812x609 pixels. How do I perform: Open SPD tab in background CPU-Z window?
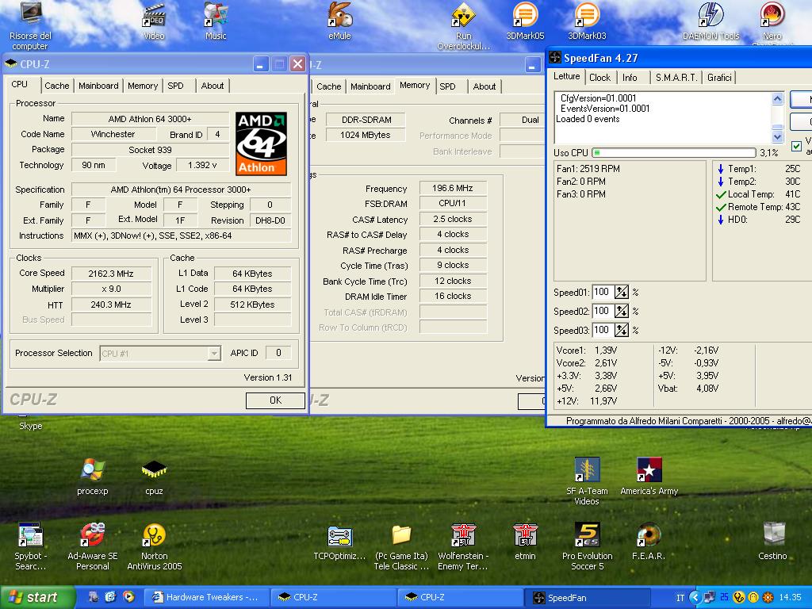[x=447, y=86]
